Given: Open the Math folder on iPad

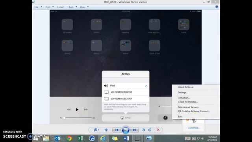Looking at the screenshot, I should click(x=183, y=24).
